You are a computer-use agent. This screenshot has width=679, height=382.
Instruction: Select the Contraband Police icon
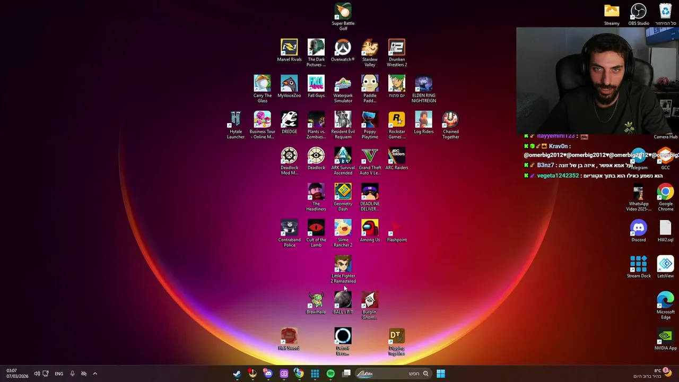(289, 233)
